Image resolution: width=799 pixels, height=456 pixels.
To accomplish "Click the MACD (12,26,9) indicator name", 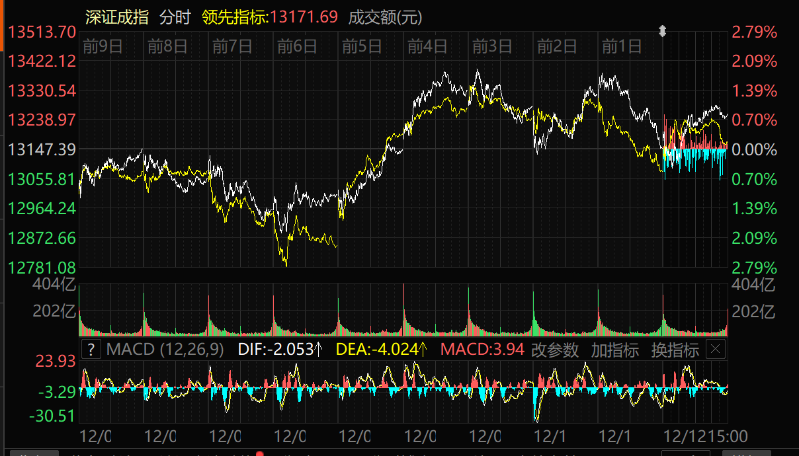I will (x=165, y=350).
